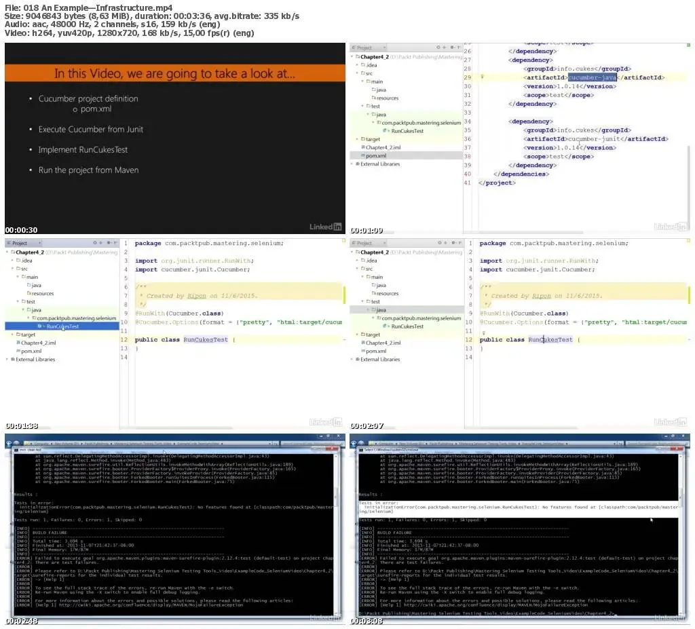This screenshot has height=629, width=695.
Task: Collapse main folder arrow in 00:01:38 frame
Action: [18, 277]
